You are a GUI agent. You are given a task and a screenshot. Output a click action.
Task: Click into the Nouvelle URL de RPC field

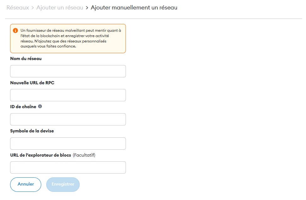click(x=68, y=95)
